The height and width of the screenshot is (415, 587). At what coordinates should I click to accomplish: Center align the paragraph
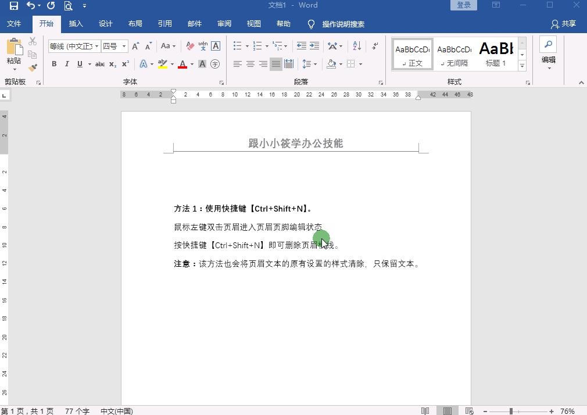point(250,64)
